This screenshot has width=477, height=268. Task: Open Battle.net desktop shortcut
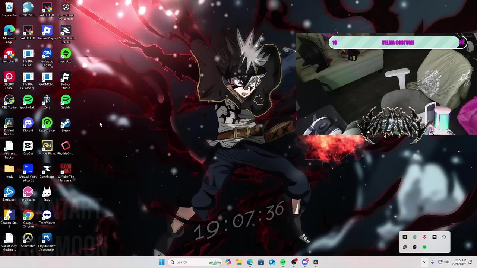coord(9,194)
